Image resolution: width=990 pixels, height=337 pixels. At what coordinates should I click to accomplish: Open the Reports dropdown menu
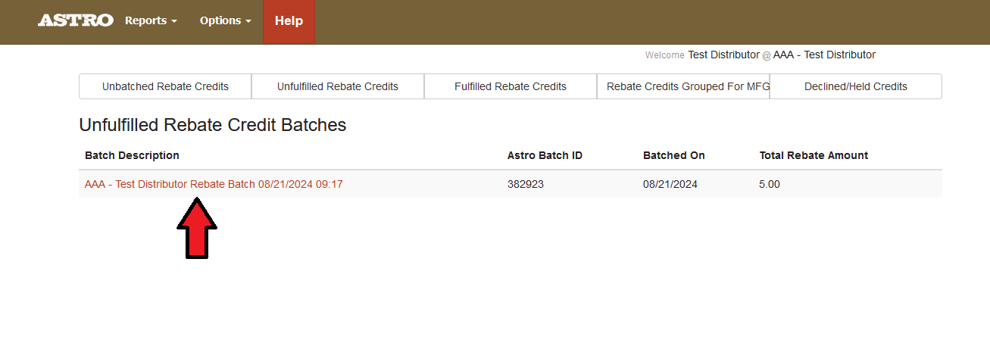[150, 21]
